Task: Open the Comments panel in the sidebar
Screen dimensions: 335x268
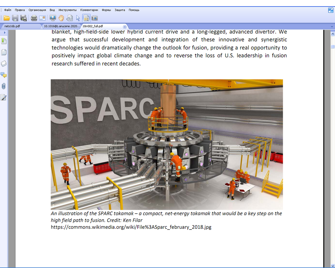Action: pyautogui.click(x=4, y=75)
